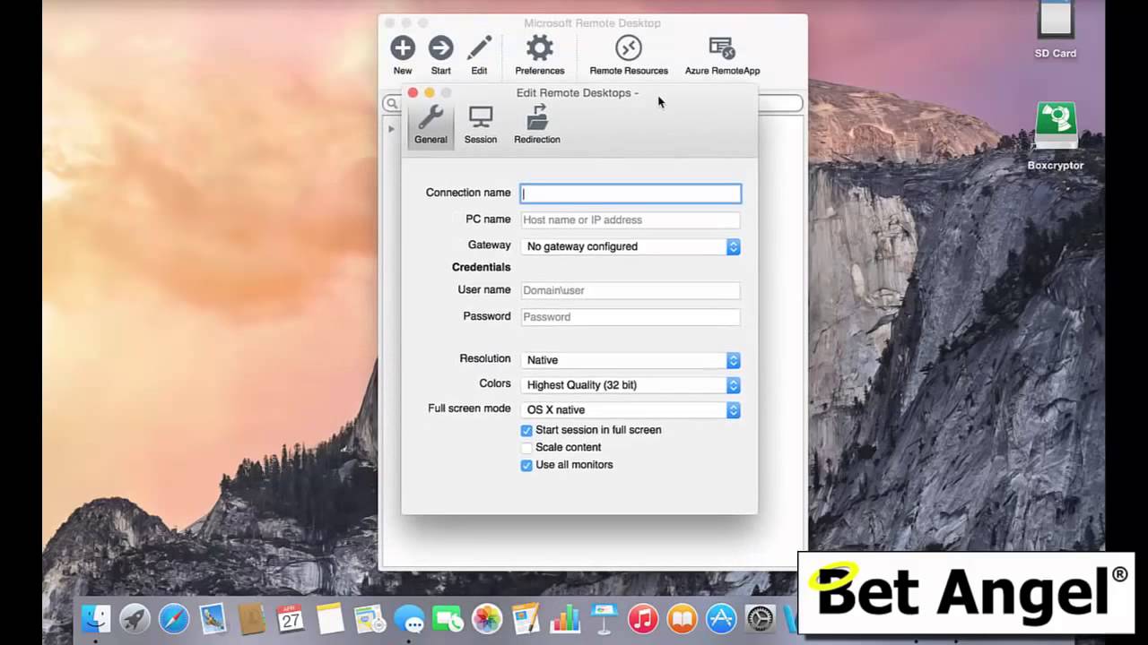Viewport: 1148px width, 645px height.
Task: Open FaceTime from the Dock
Action: (448, 619)
